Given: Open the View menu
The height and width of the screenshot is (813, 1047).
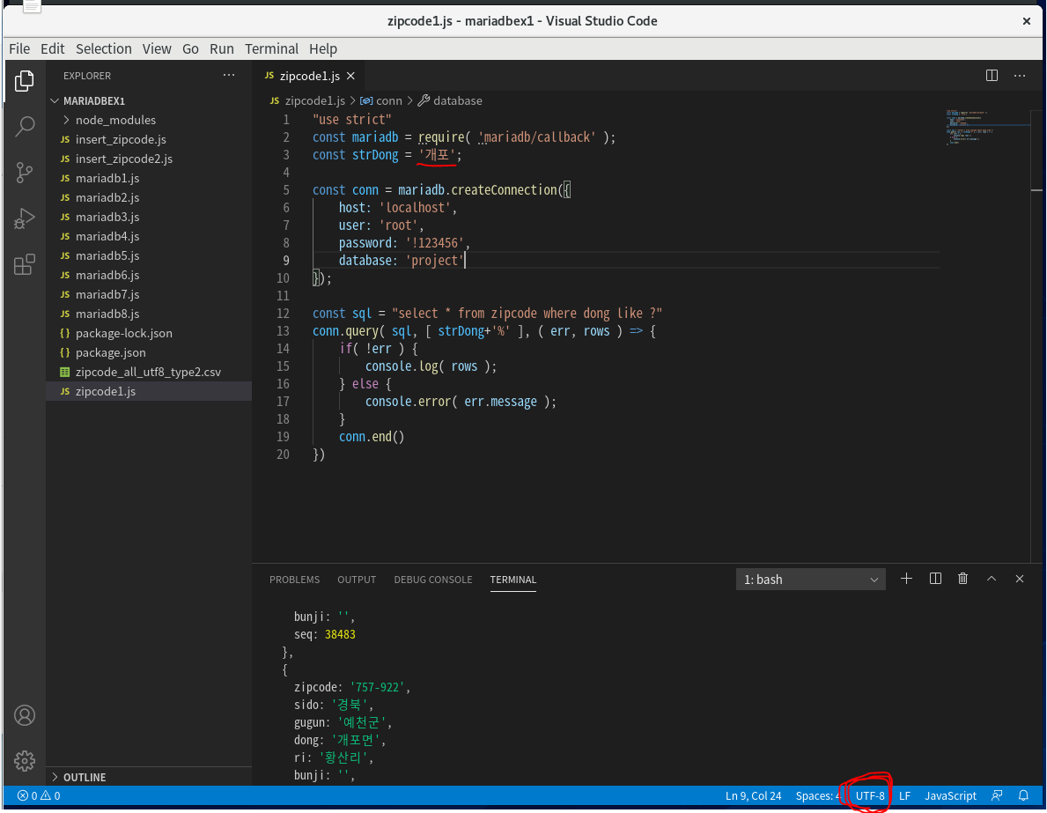Looking at the screenshot, I should tap(156, 48).
